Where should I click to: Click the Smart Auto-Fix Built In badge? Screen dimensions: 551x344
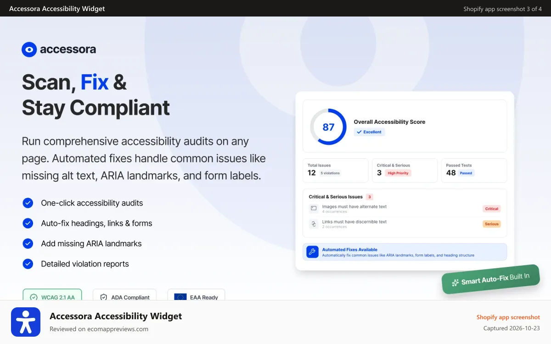[490, 279]
